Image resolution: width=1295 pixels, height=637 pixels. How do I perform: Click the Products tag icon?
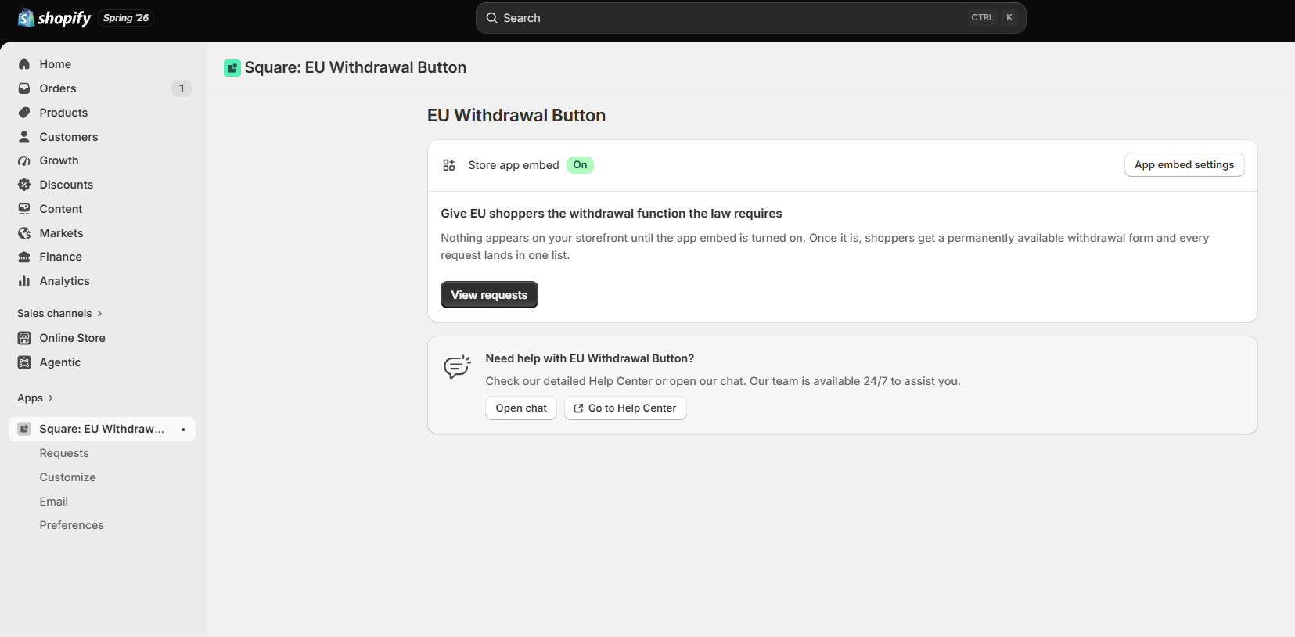click(x=24, y=113)
